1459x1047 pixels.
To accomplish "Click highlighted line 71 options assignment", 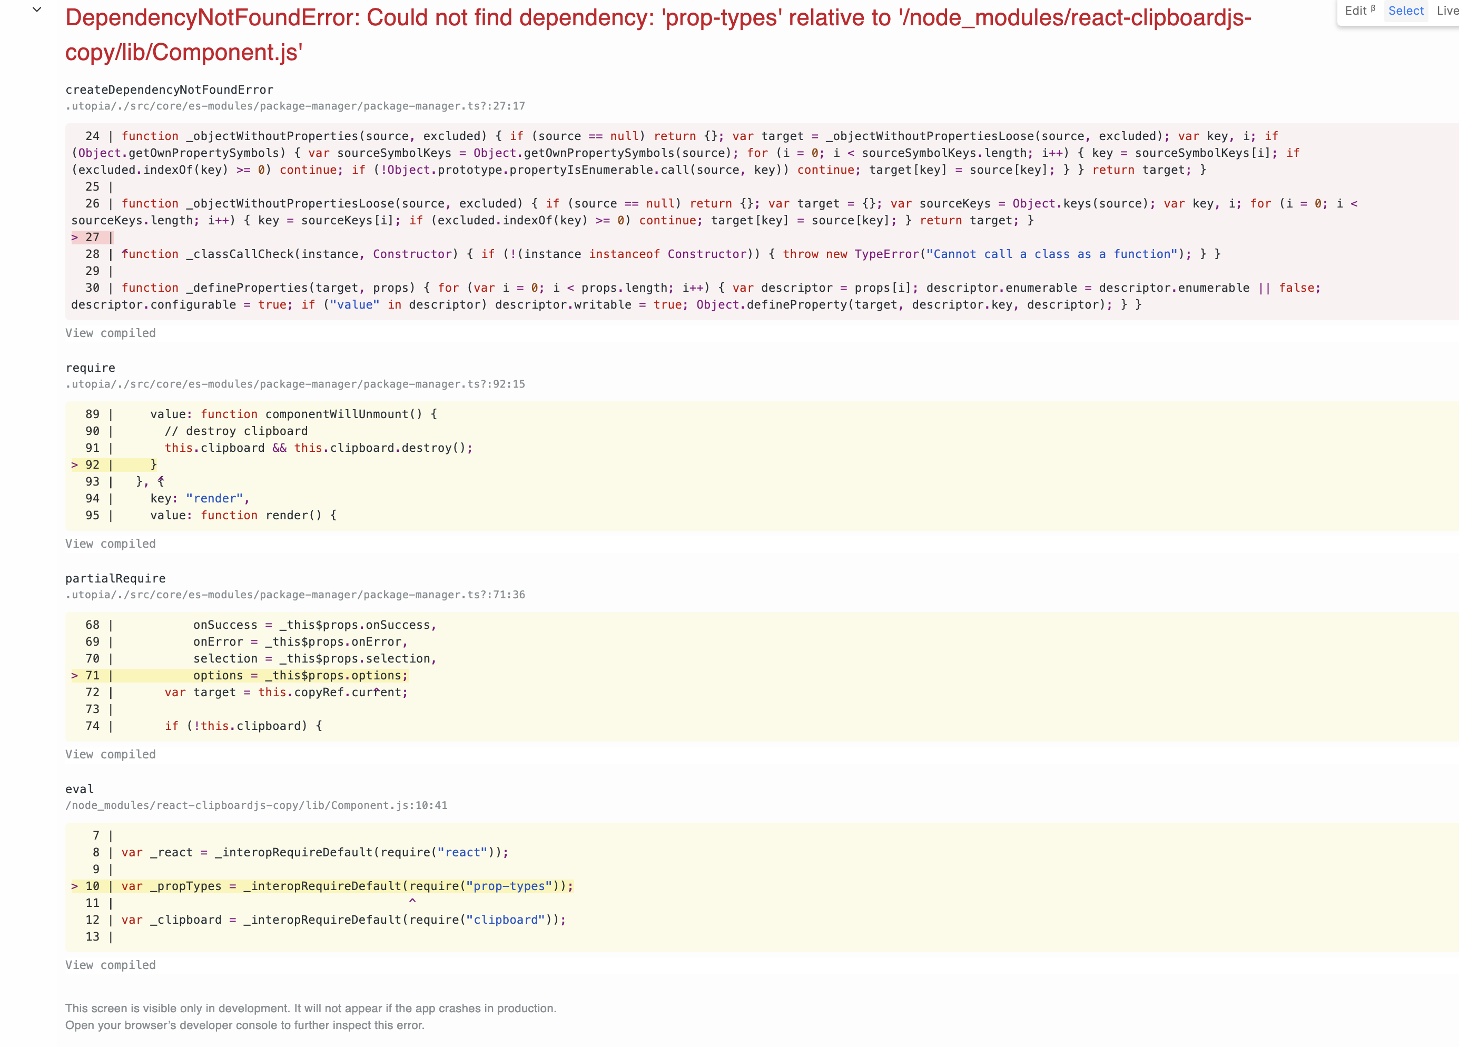I will tap(239, 675).
